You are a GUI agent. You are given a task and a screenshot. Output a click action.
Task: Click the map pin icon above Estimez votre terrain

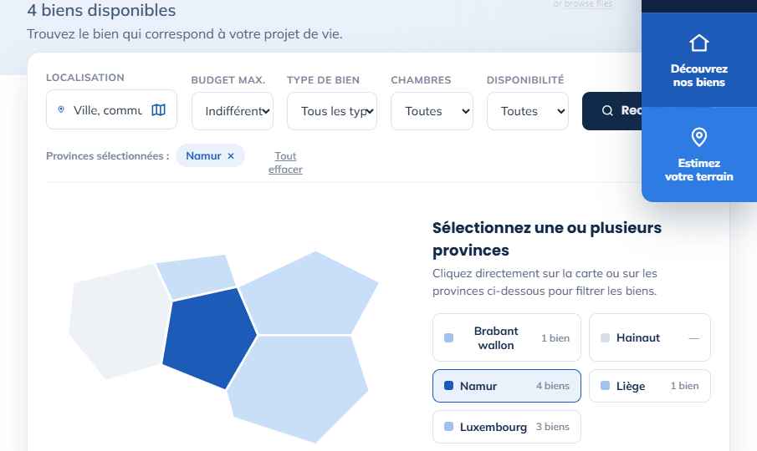(x=698, y=137)
